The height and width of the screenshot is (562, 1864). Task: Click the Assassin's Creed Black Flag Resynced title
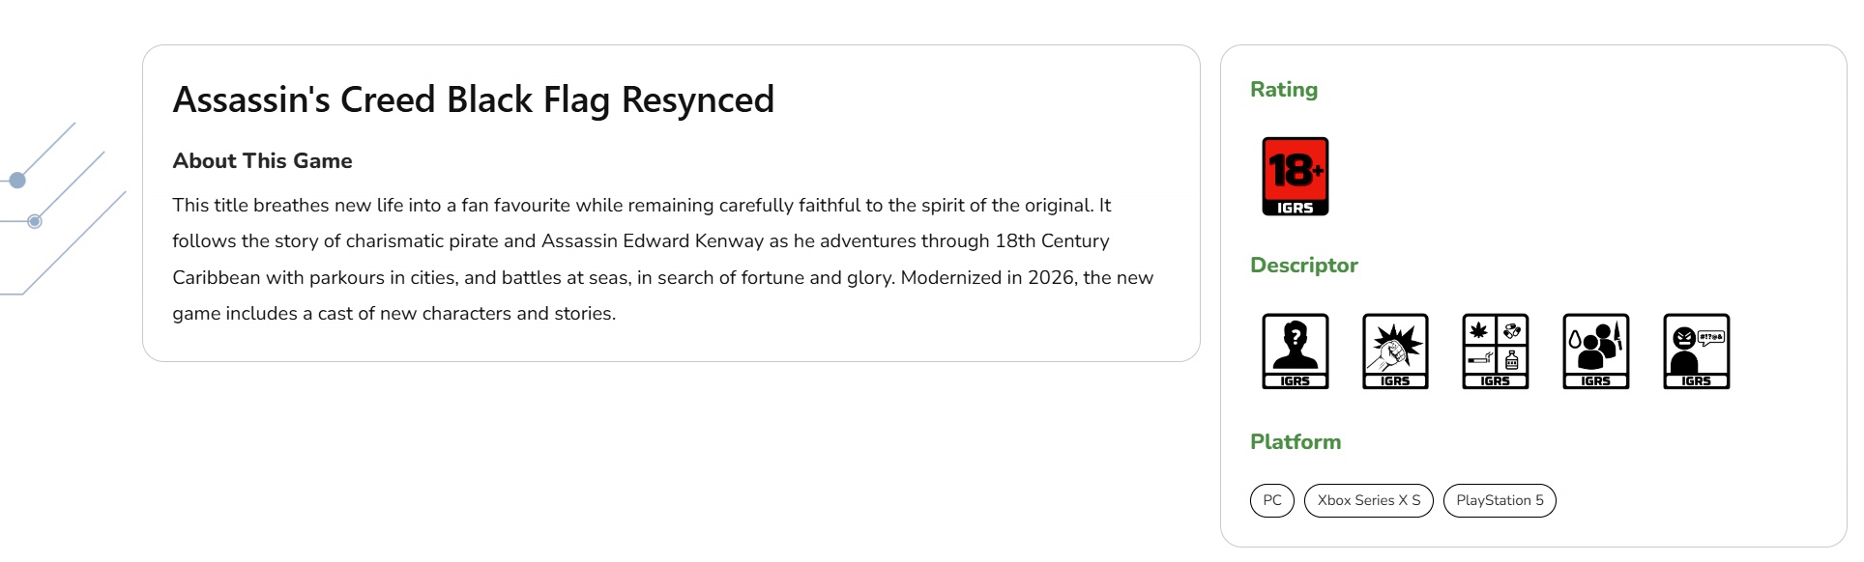(x=473, y=99)
